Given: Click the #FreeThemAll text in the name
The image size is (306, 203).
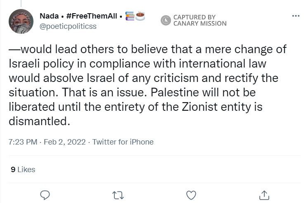Looking at the screenshot, I should point(91,16).
